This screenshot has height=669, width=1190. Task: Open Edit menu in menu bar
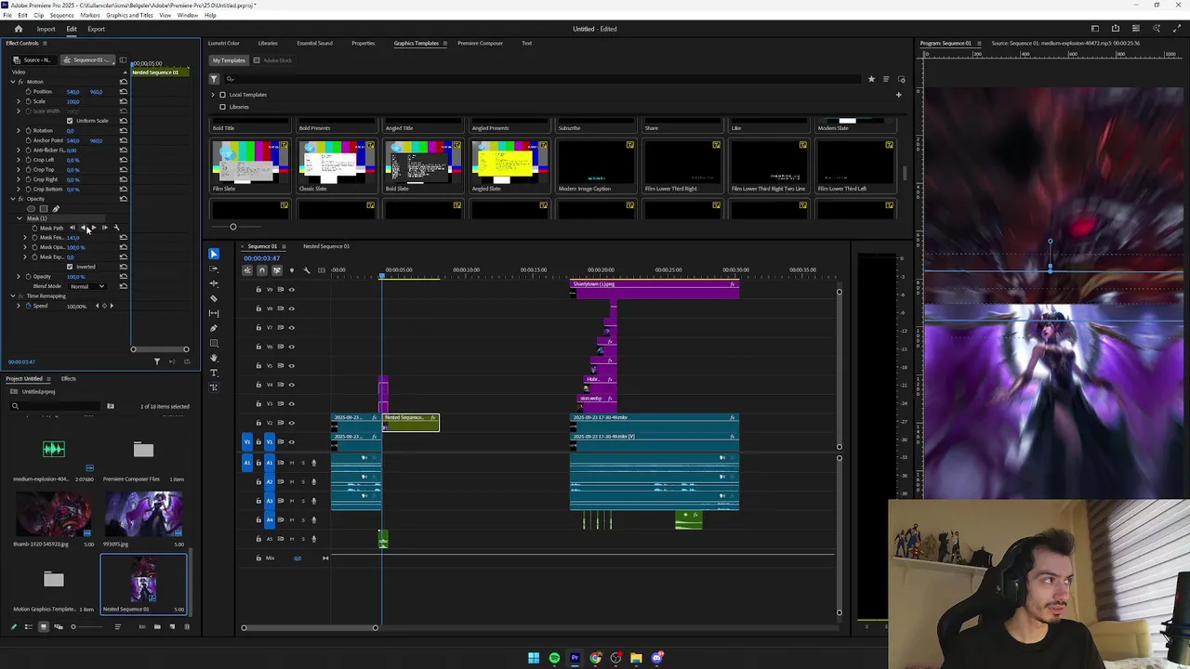[x=23, y=16]
